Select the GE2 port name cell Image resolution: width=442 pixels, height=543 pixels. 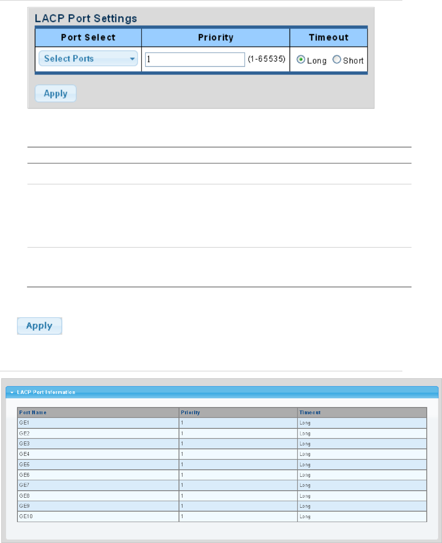[98, 434]
